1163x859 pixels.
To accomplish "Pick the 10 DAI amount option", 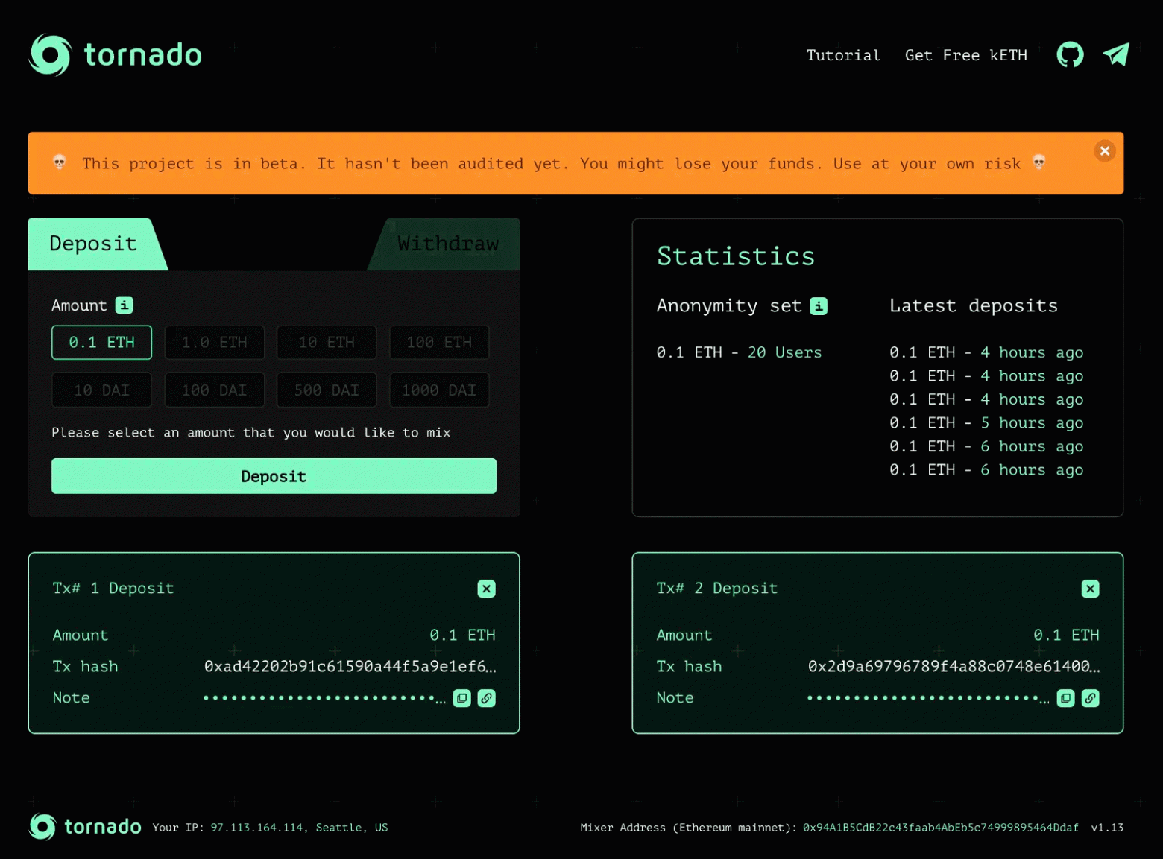I will tap(101, 390).
